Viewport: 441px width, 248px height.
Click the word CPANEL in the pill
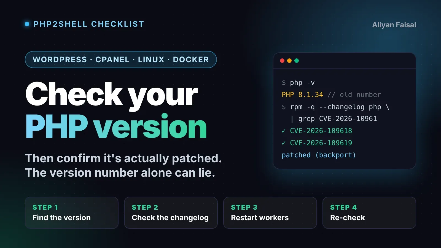tap(112, 60)
